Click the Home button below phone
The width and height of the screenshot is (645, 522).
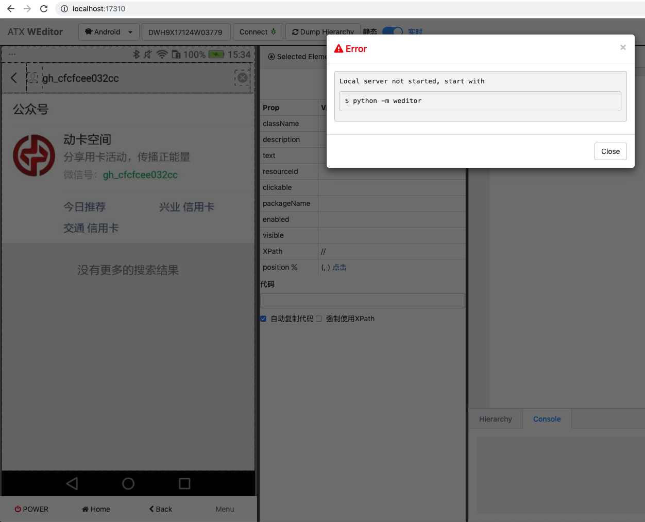click(x=96, y=509)
